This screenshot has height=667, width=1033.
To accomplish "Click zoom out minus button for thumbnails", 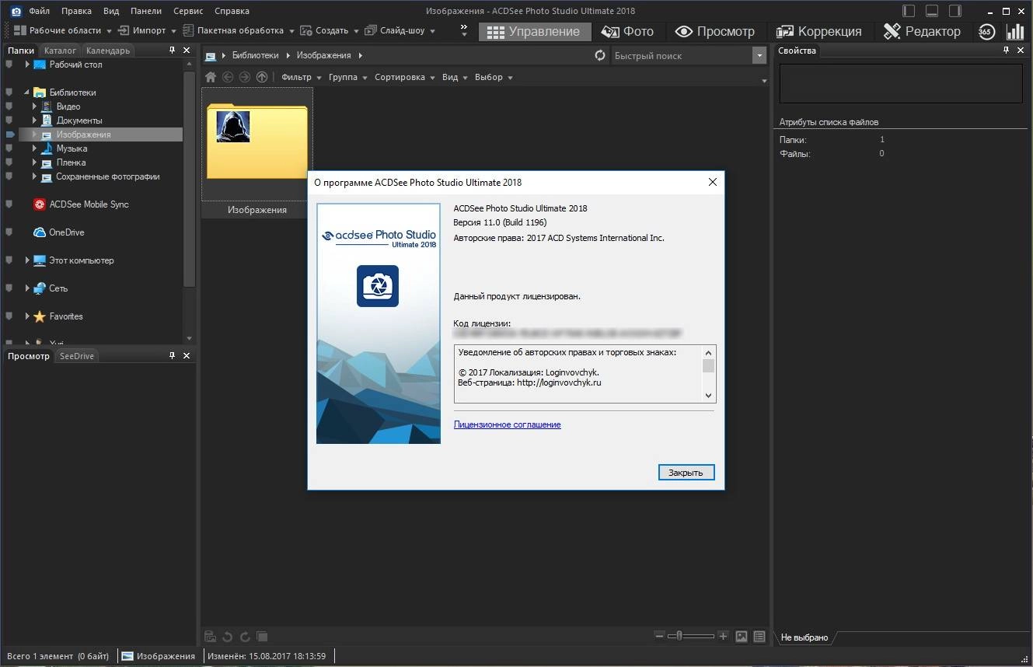I will [659, 636].
